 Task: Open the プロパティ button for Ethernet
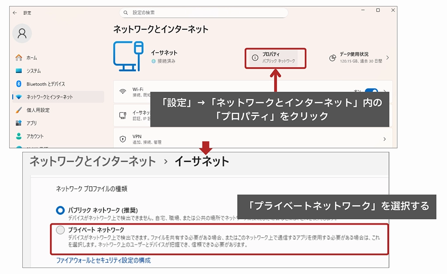[274, 58]
